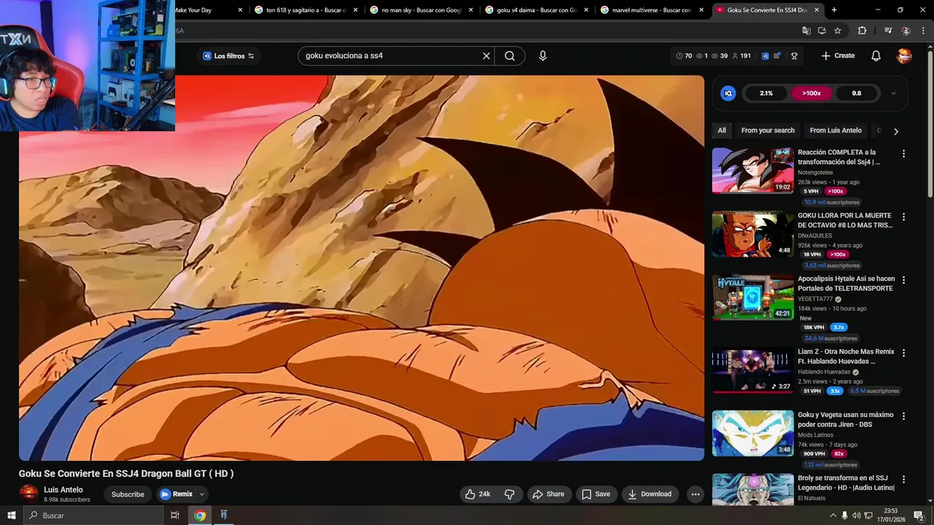Open Los filtros dropdown
This screenshot has height=525, width=934.
228,56
